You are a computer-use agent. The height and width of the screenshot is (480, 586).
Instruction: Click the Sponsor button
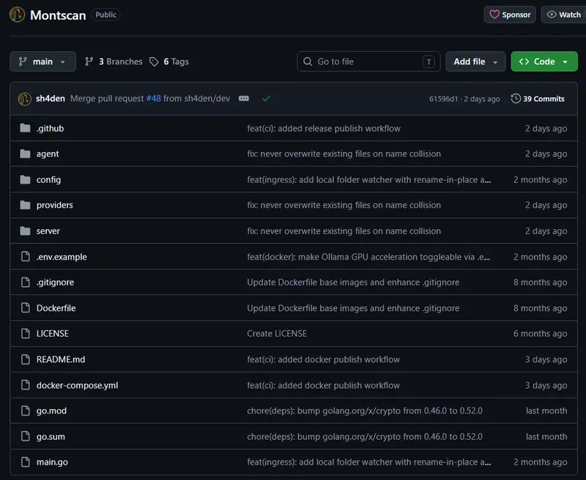(x=510, y=15)
